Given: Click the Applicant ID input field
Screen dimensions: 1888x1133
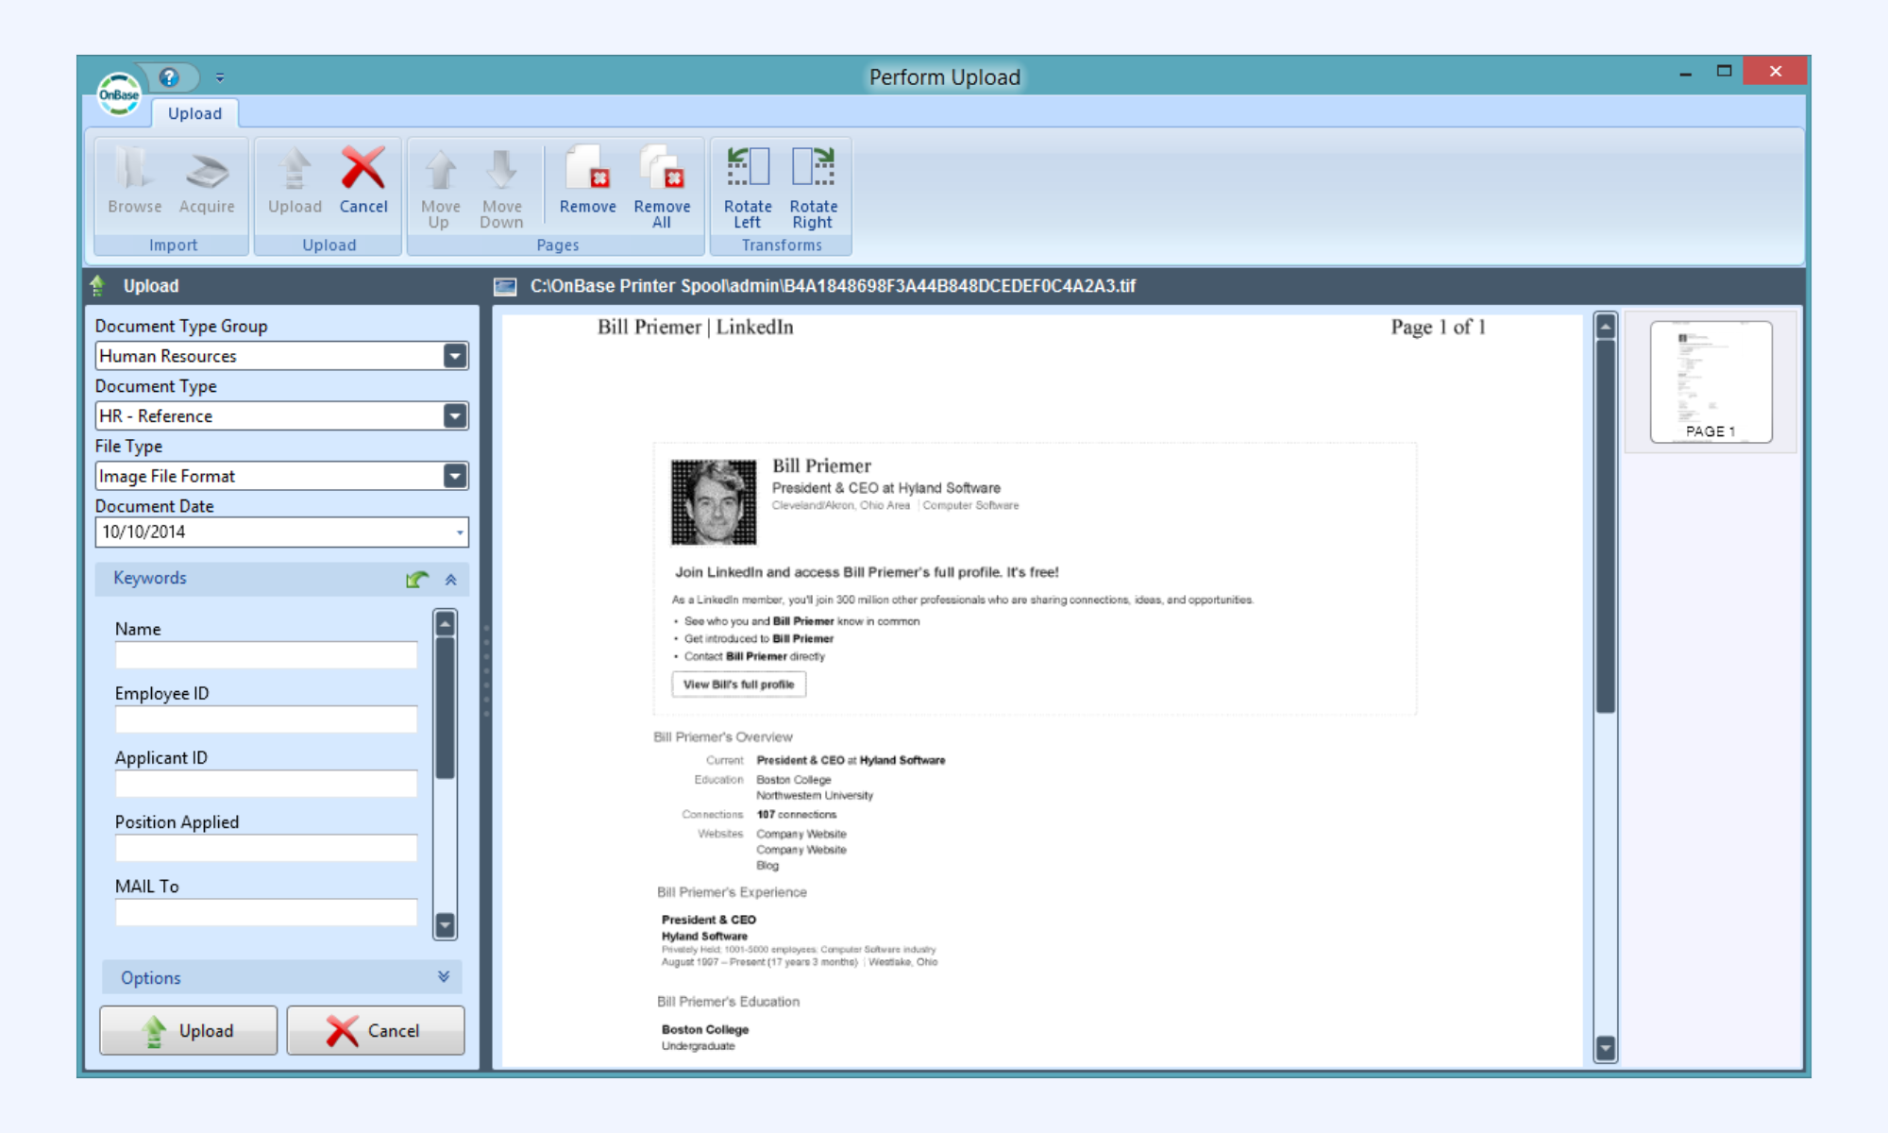Looking at the screenshot, I should 266,784.
